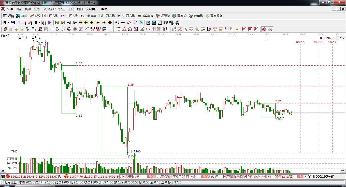The height and width of the screenshot is (187, 346).
Task: Open the 帮助 menu
Action: [x=104, y=9]
